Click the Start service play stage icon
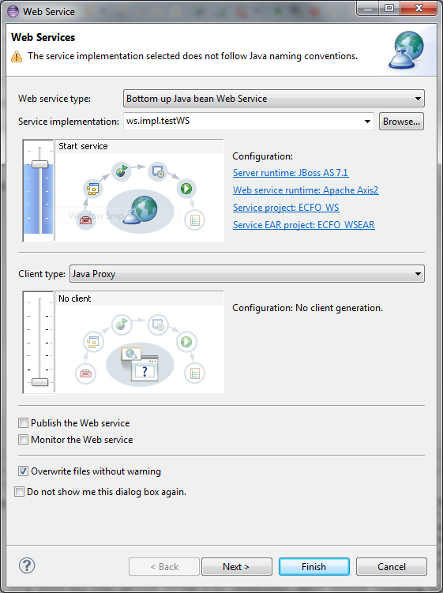This screenshot has height=593, width=443. [186, 189]
